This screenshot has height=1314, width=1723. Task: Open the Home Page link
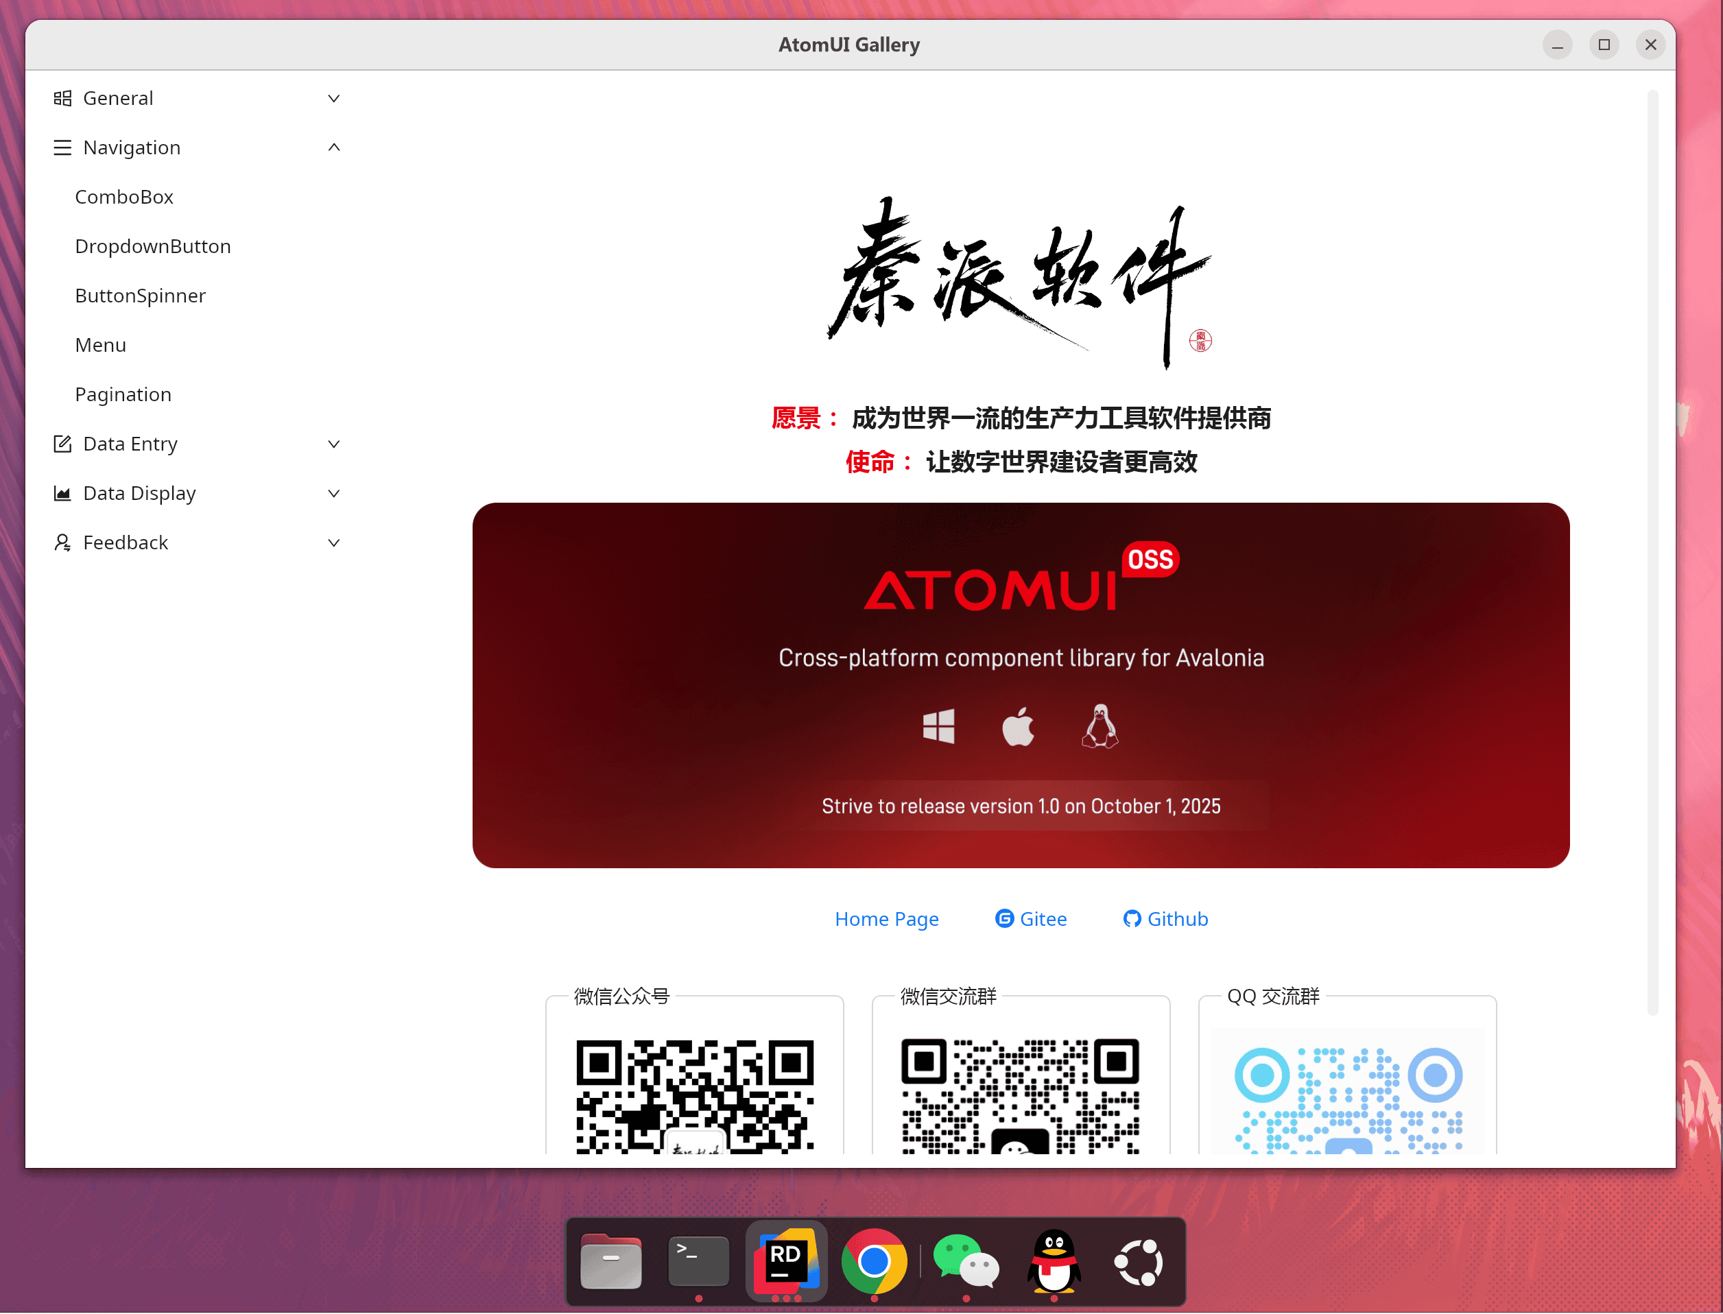click(887, 919)
